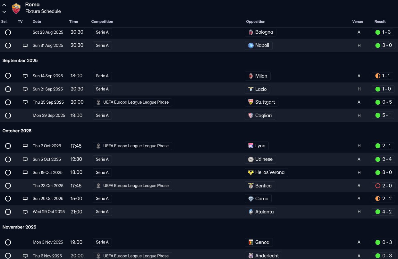Click the Genoa club badge
This screenshot has width=398, height=259.
coord(251,242)
